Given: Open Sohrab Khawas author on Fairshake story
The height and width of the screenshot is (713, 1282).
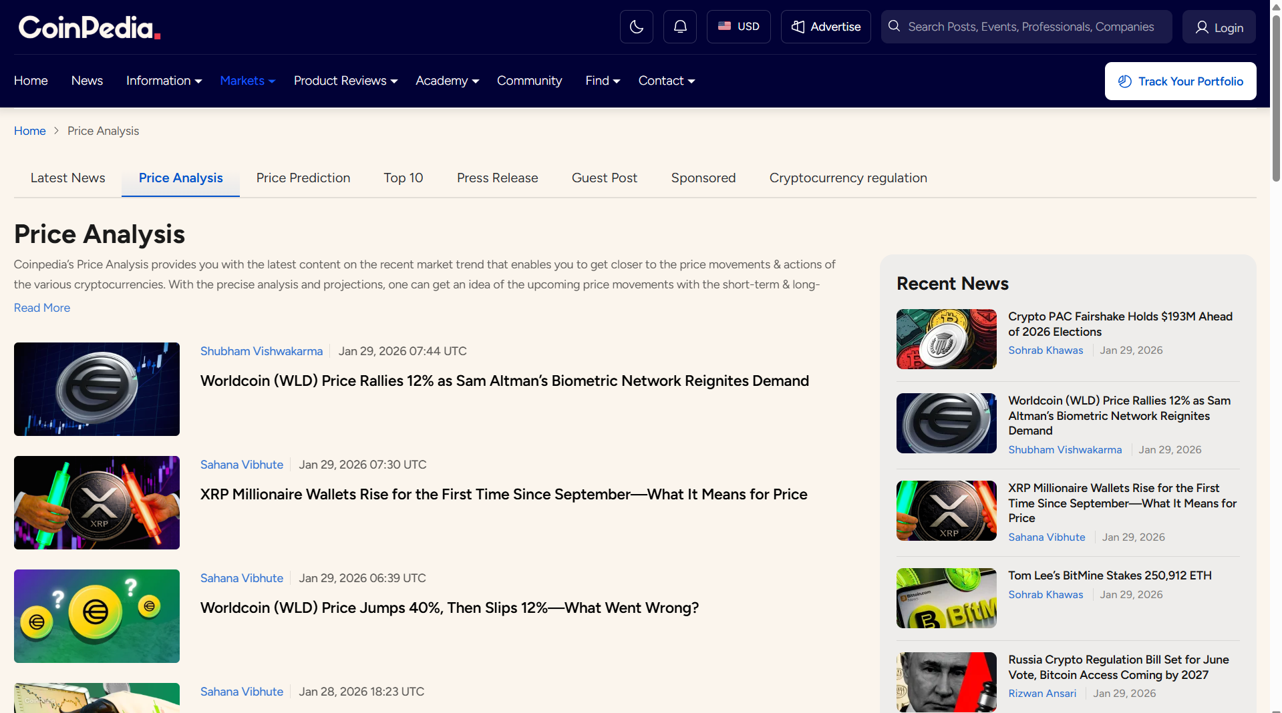Looking at the screenshot, I should [x=1046, y=350].
